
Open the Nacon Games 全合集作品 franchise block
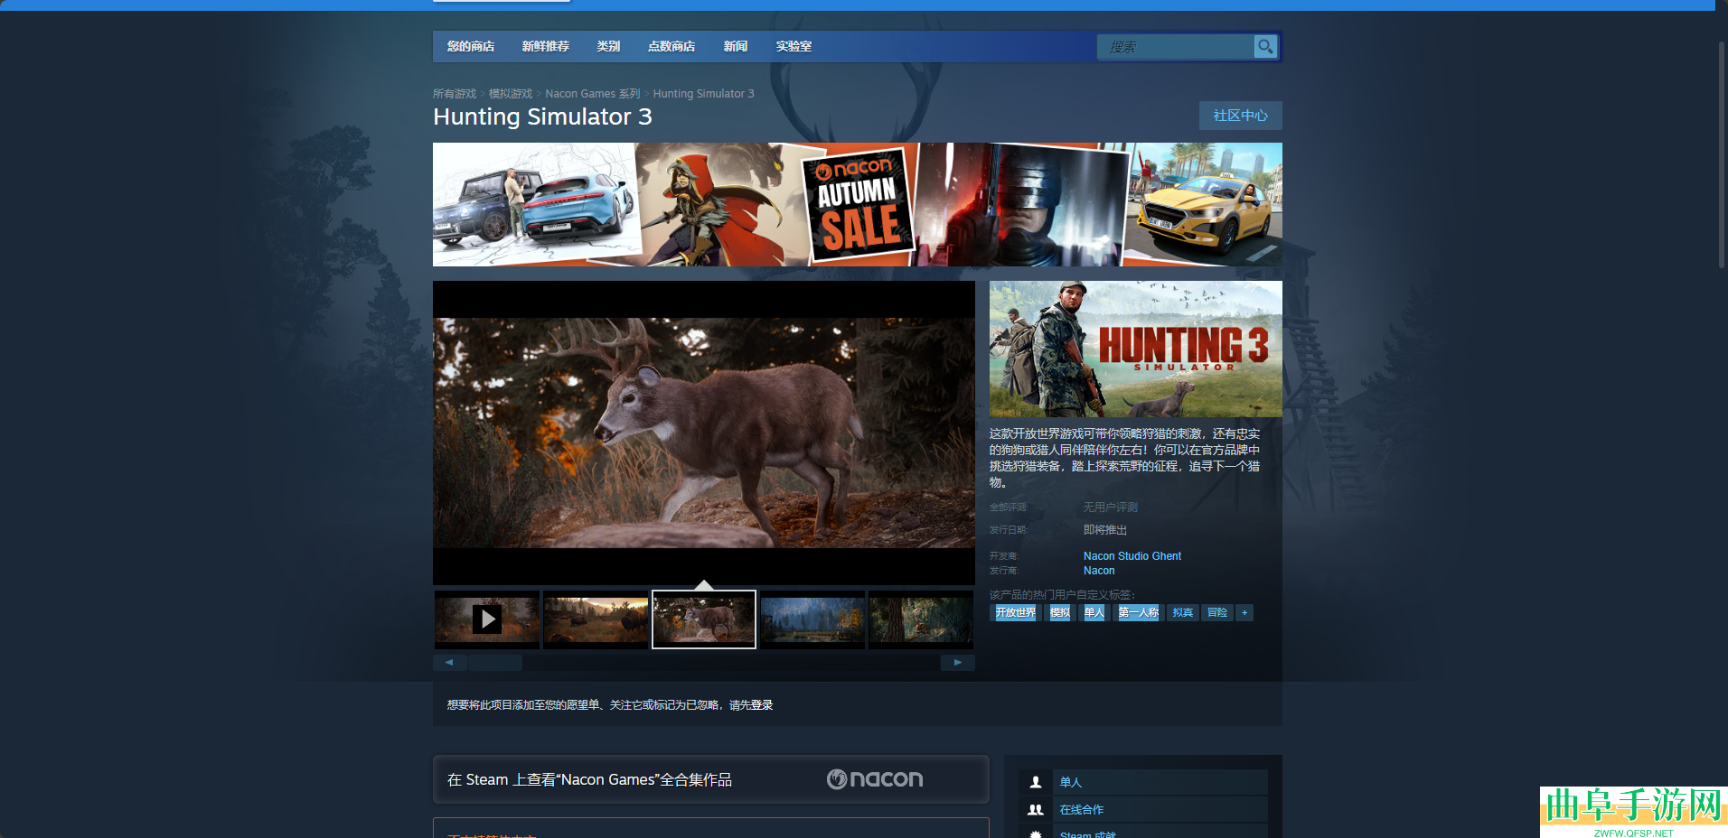click(x=711, y=779)
